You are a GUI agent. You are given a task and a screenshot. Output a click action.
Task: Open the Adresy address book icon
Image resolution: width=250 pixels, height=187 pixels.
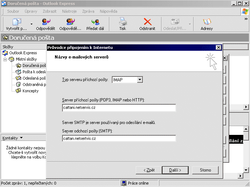pos(207,22)
